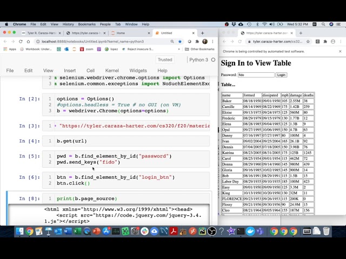Open Slack from the Dock
The image size is (346, 259).
pyautogui.click(x=144, y=231)
